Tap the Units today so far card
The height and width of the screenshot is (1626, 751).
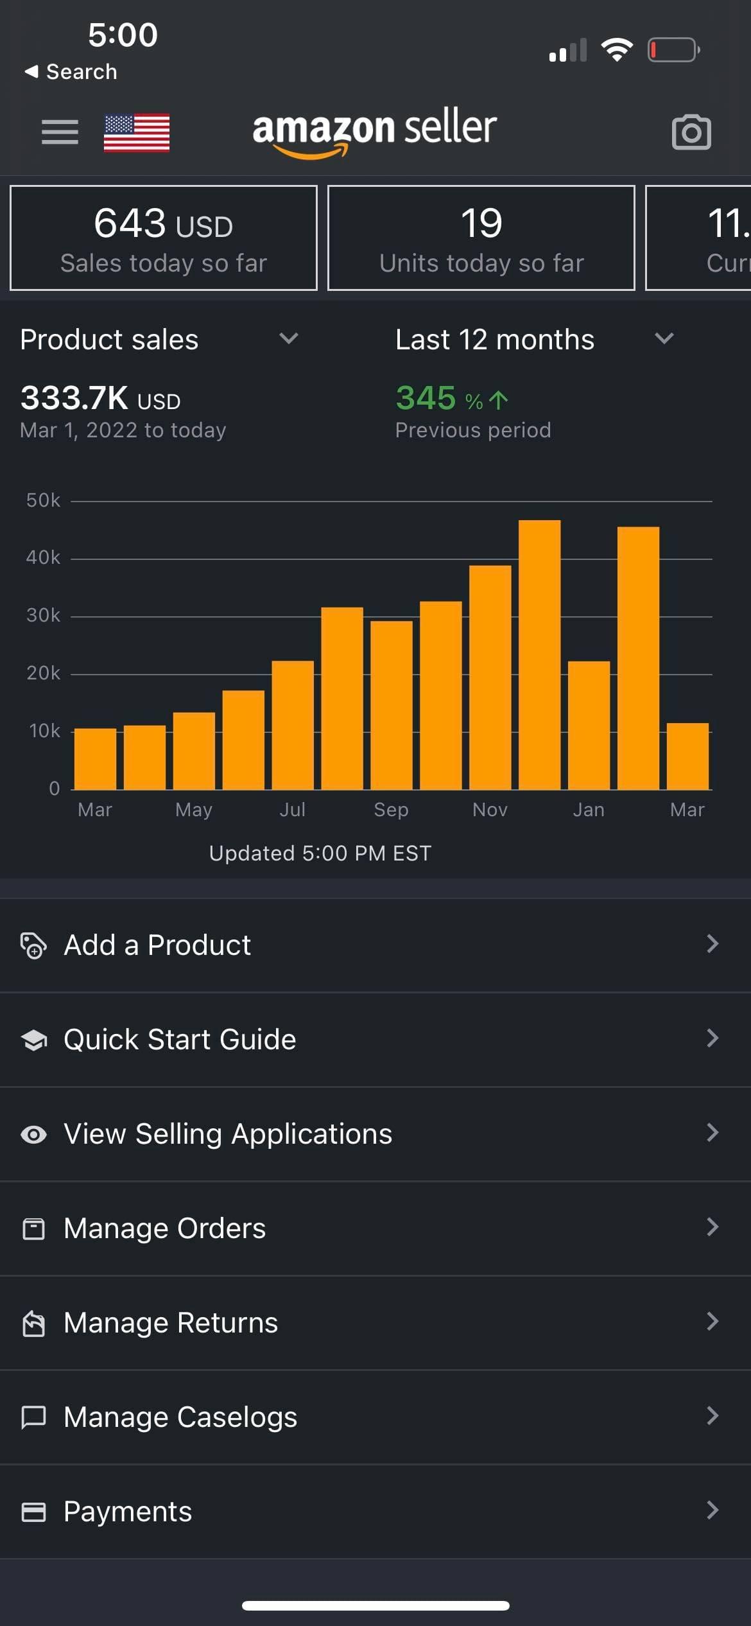(x=481, y=238)
